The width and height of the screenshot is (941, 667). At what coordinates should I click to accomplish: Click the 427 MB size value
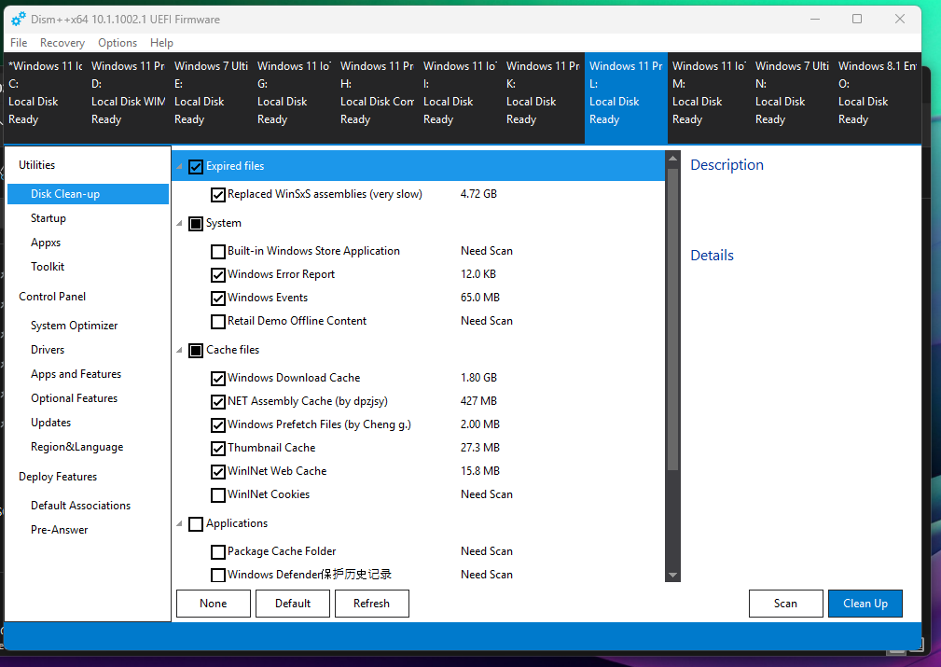tap(478, 401)
